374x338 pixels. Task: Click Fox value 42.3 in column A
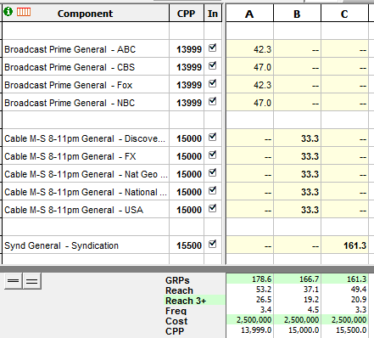(x=262, y=85)
